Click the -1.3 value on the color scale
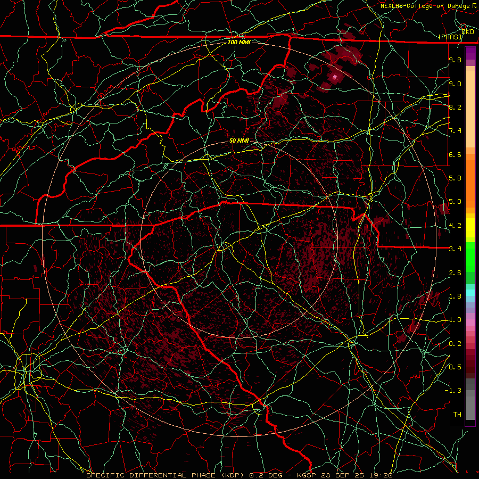Viewport: 479px width, 479px height. pos(453,391)
